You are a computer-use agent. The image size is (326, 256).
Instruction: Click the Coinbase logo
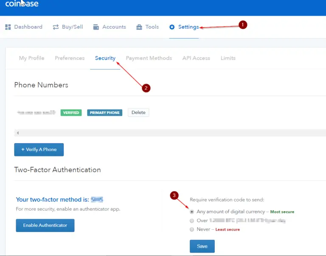(x=22, y=3)
